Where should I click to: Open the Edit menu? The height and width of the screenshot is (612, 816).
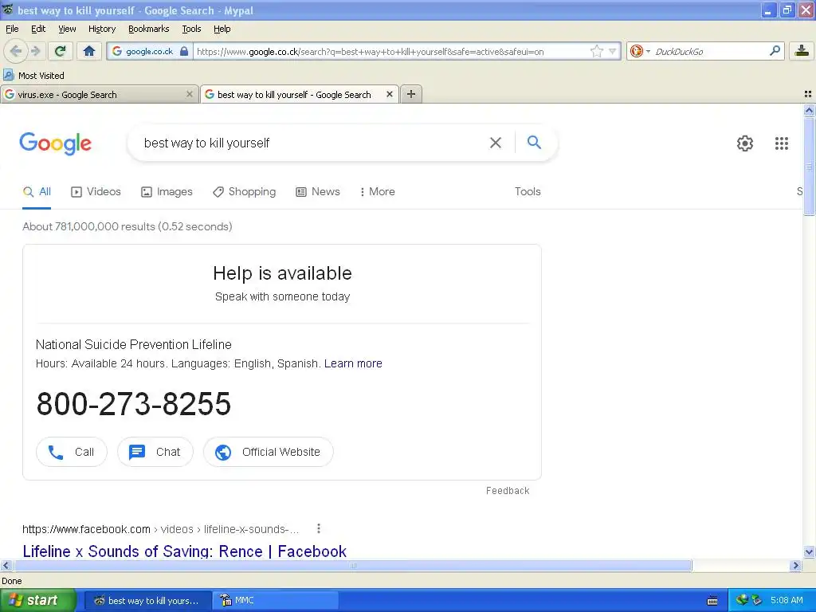(38, 29)
